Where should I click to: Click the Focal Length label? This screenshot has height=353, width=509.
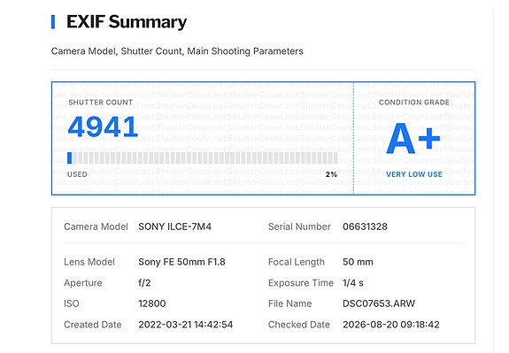[x=296, y=262]
